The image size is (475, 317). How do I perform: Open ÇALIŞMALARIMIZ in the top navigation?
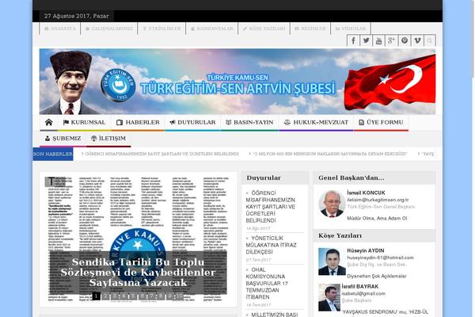(x=109, y=29)
